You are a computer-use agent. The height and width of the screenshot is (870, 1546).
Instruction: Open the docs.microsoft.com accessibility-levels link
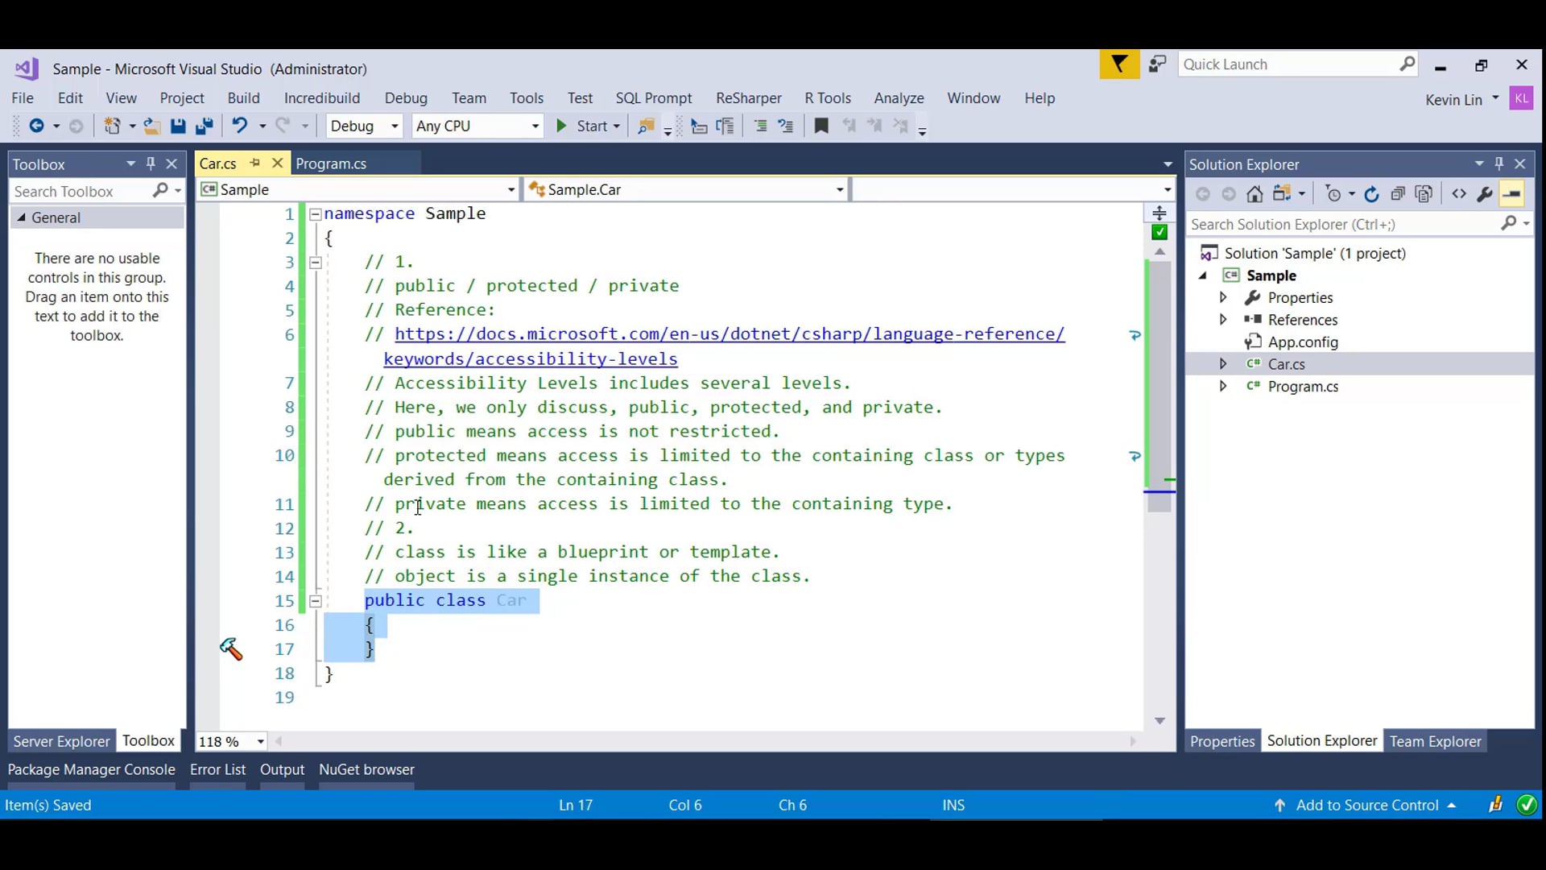pyautogui.click(x=729, y=334)
